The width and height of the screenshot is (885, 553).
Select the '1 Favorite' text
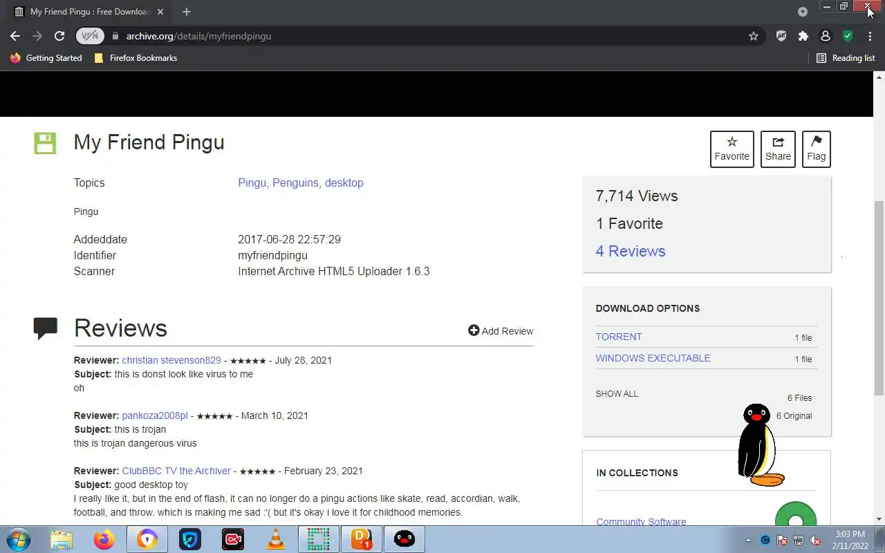(x=629, y=223)
